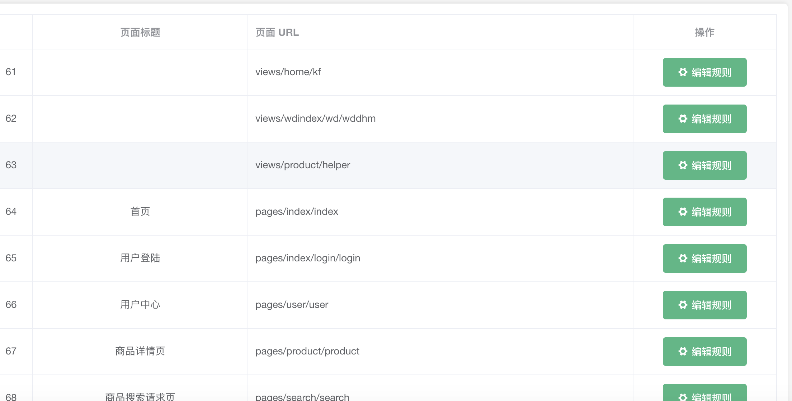Click gear icon for views/wdindex/wd/wddhm row

tap(683, 119)
